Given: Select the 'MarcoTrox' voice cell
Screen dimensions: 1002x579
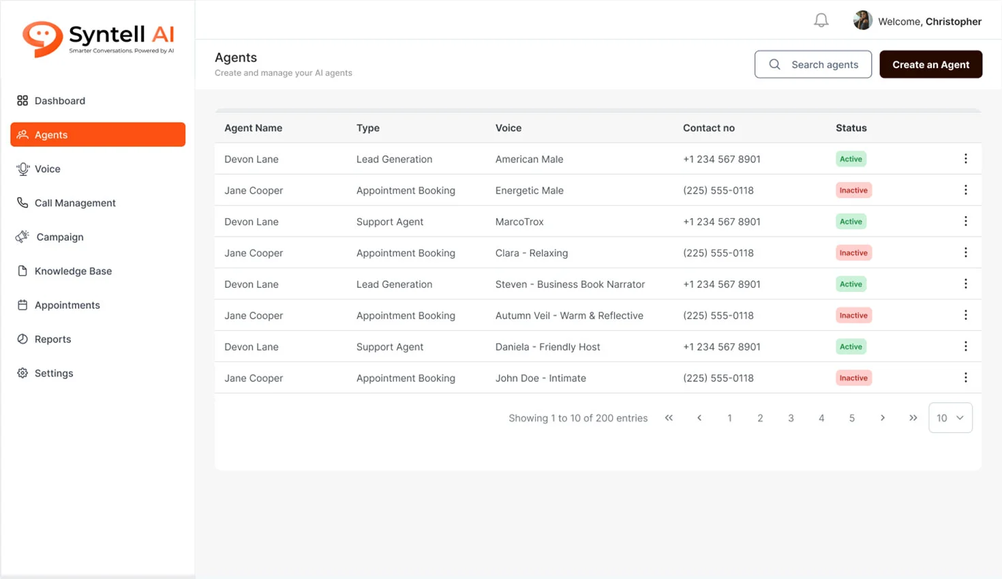Looking at the screenshot, I should point(519,222).
